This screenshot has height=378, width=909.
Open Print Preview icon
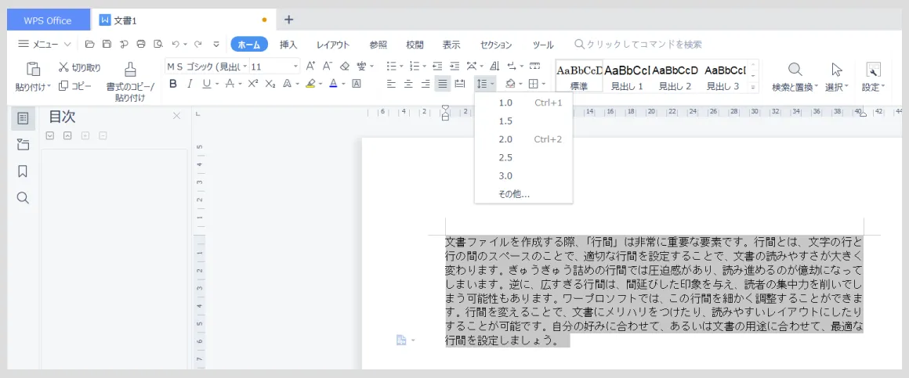[158, 44]
